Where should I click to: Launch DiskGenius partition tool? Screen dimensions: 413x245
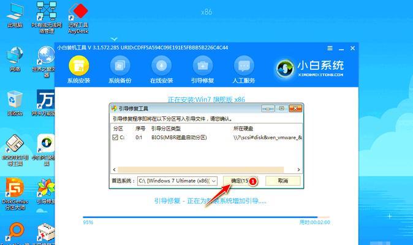(x=15, y=194)
